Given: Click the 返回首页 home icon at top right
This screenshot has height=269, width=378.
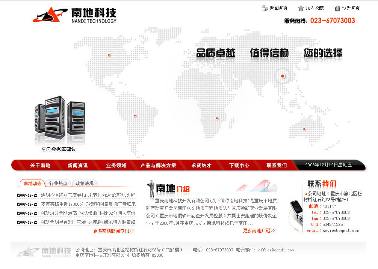Looking at the screenshot, I should pyautogui.click(x=264, y=8).
